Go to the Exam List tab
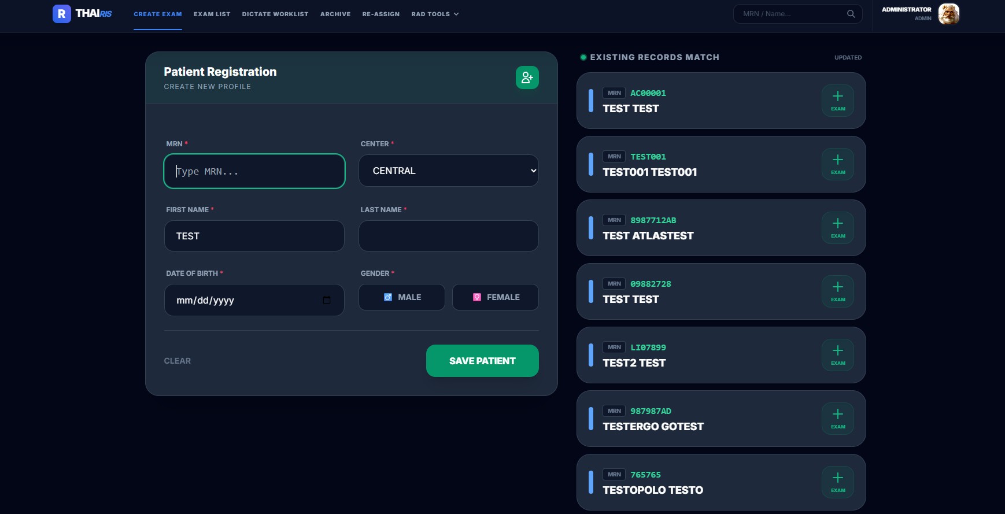Viewport: 1005px width, 514px height. tap(212, 14)
